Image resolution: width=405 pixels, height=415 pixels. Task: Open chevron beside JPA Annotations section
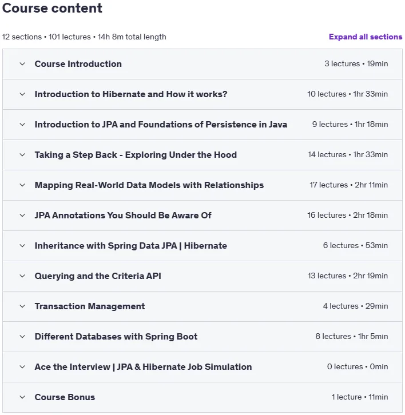coord(22,216)
